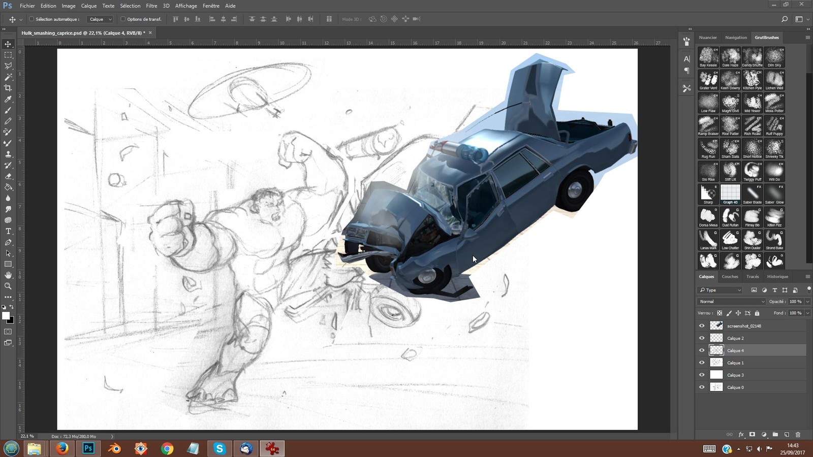Click the foreground color swatch

point(6,316)
